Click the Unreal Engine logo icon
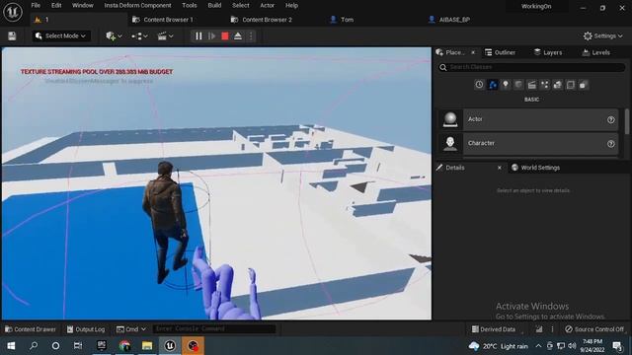This screenshot has width=632, height=355. [x=13, y=12]
